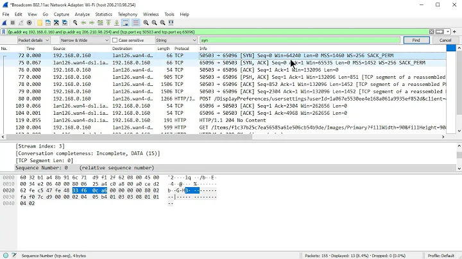Jump to the last packet

[x=117, y=22]
